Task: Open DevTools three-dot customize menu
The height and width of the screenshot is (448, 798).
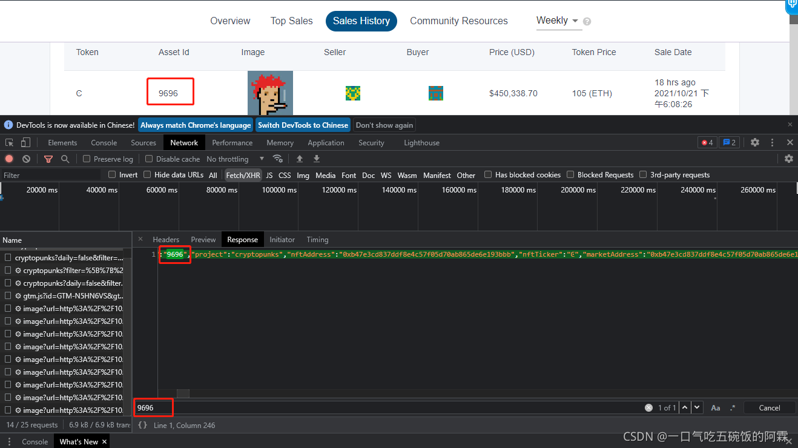Action: click(x=772, y=142)
